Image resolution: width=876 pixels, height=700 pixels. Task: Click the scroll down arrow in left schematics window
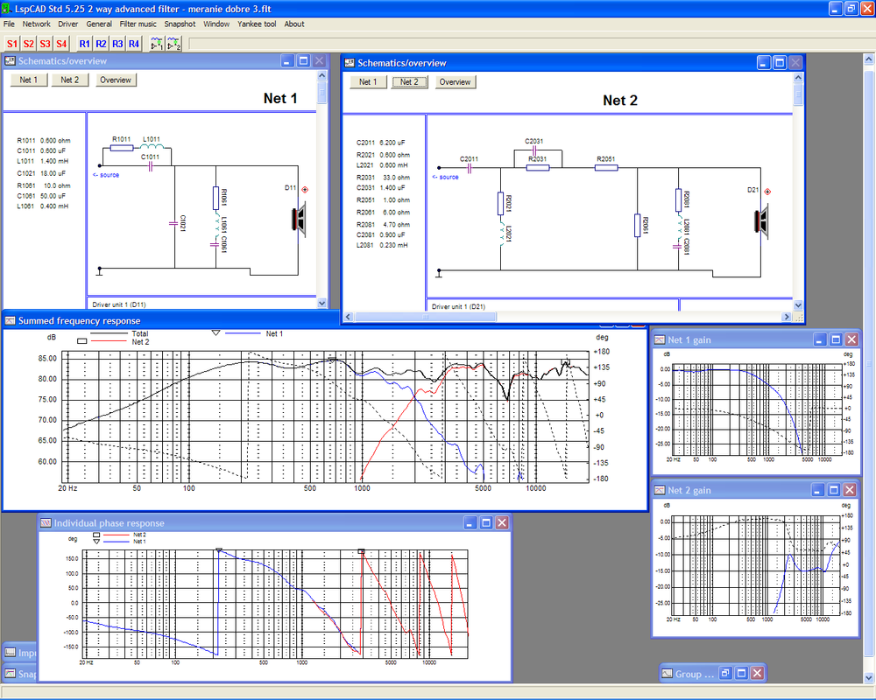(321, 303)
